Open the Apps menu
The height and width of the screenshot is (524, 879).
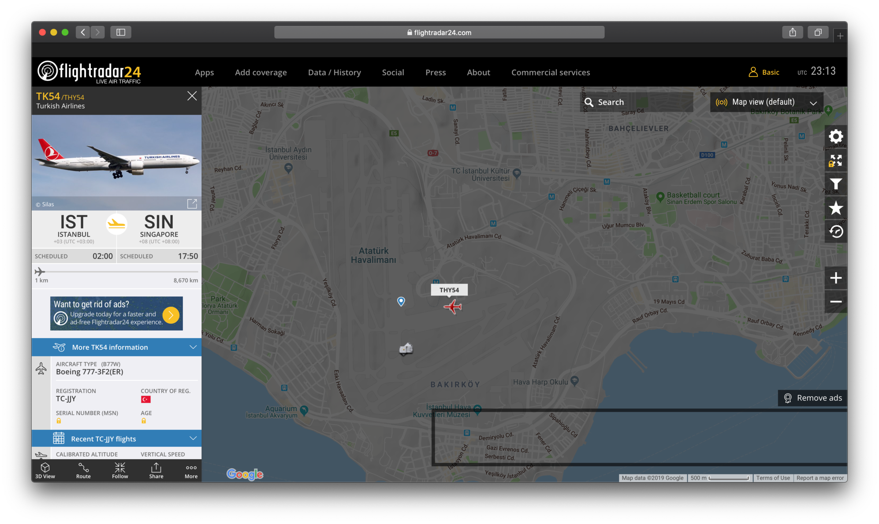coord(204,72)
